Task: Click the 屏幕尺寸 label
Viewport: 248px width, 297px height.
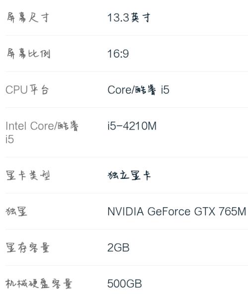Action: (28, 17)
